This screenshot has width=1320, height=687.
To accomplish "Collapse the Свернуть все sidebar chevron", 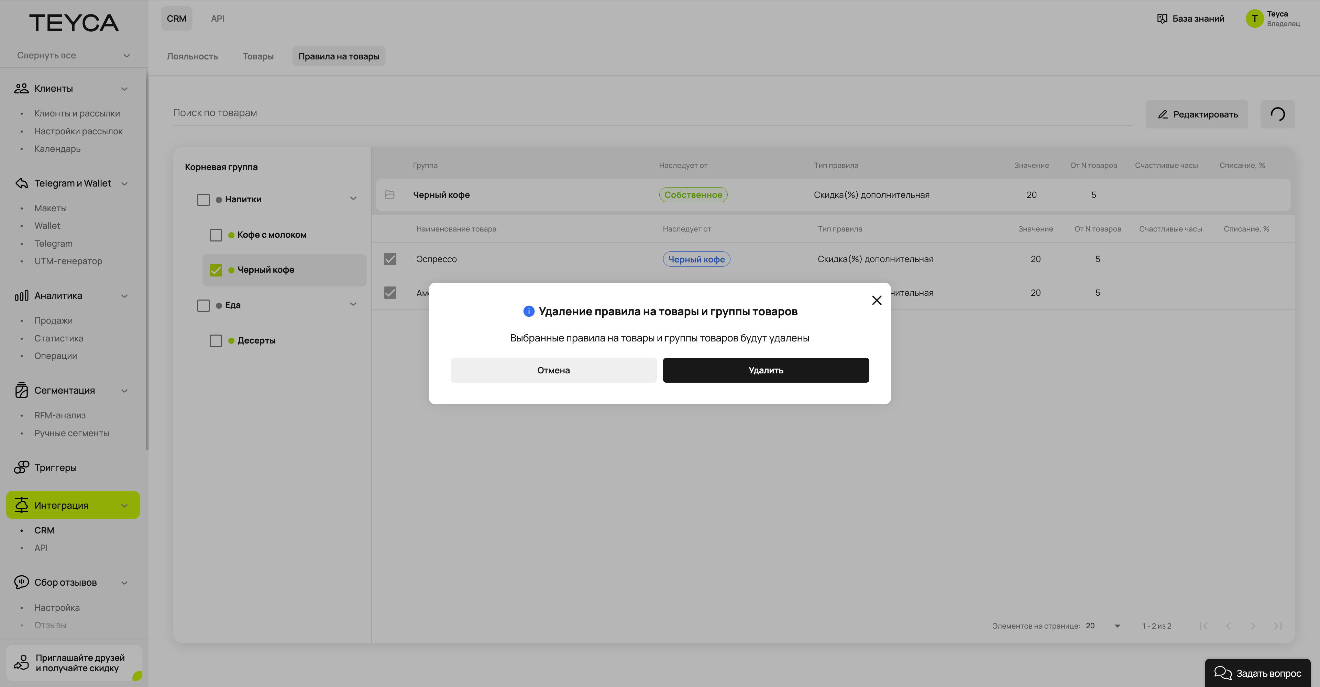I will click(x=126, y=56).
